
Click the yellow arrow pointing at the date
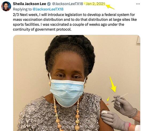coord(110,7)
